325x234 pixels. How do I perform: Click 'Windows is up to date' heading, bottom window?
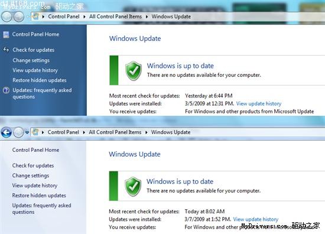click(x=180, y=181)
